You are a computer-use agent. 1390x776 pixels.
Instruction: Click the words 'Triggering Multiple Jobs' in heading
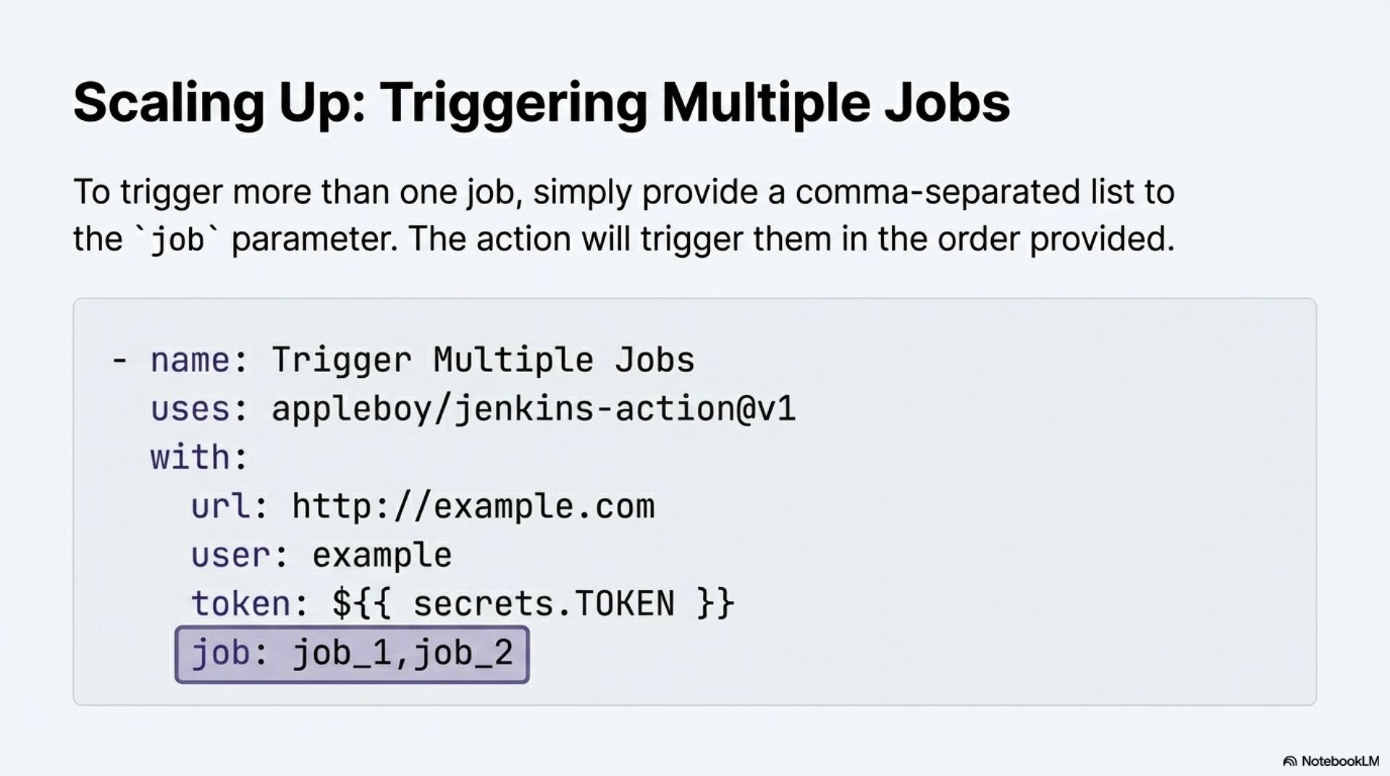point(694,103)
